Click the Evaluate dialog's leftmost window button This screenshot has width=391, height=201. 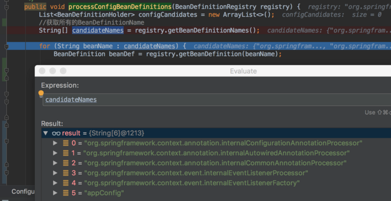coord(42,71)
